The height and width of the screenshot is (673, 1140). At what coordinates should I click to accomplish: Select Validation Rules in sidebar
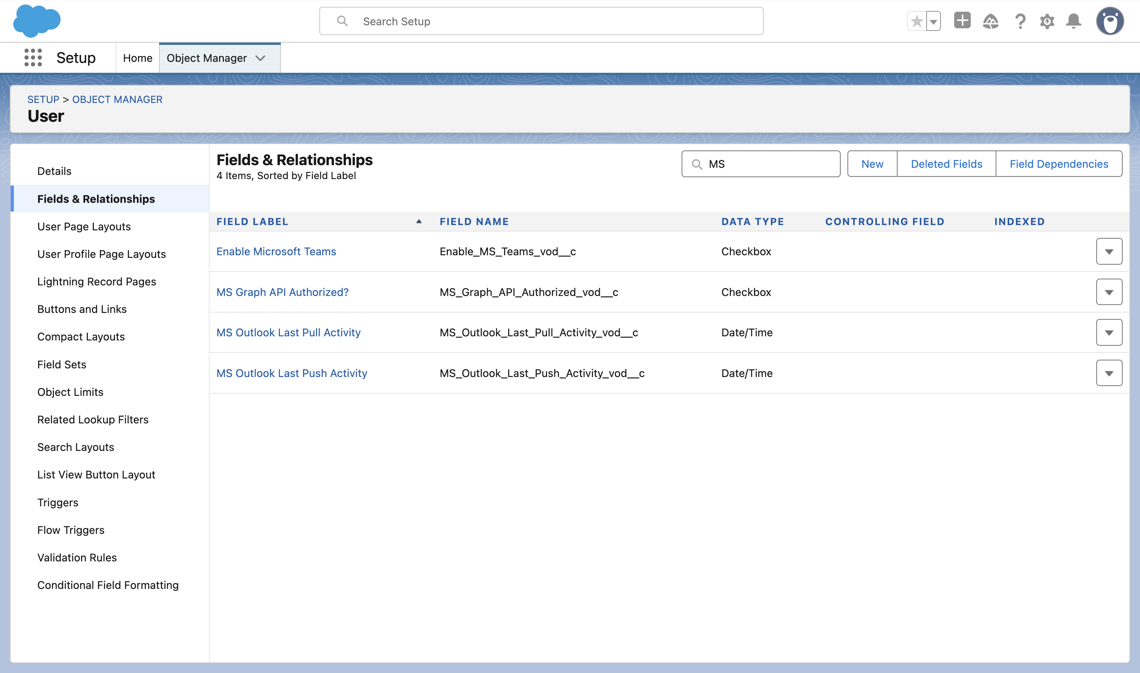click(x=77, y=557)
